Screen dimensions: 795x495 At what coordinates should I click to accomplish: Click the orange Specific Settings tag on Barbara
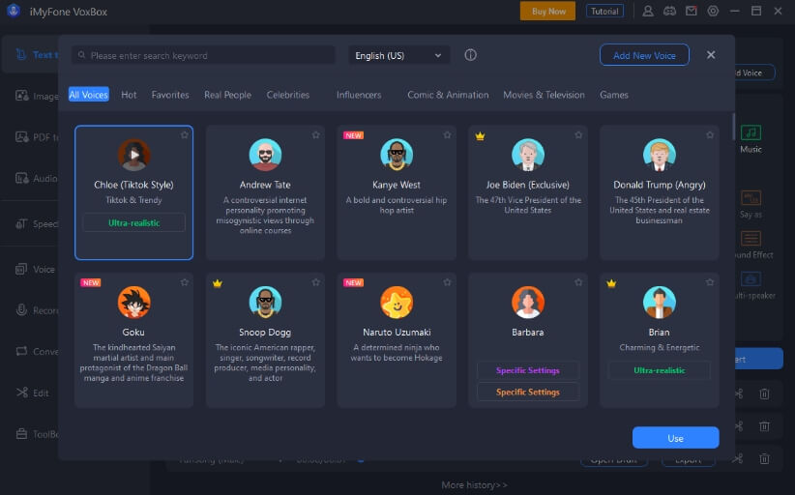528,393
